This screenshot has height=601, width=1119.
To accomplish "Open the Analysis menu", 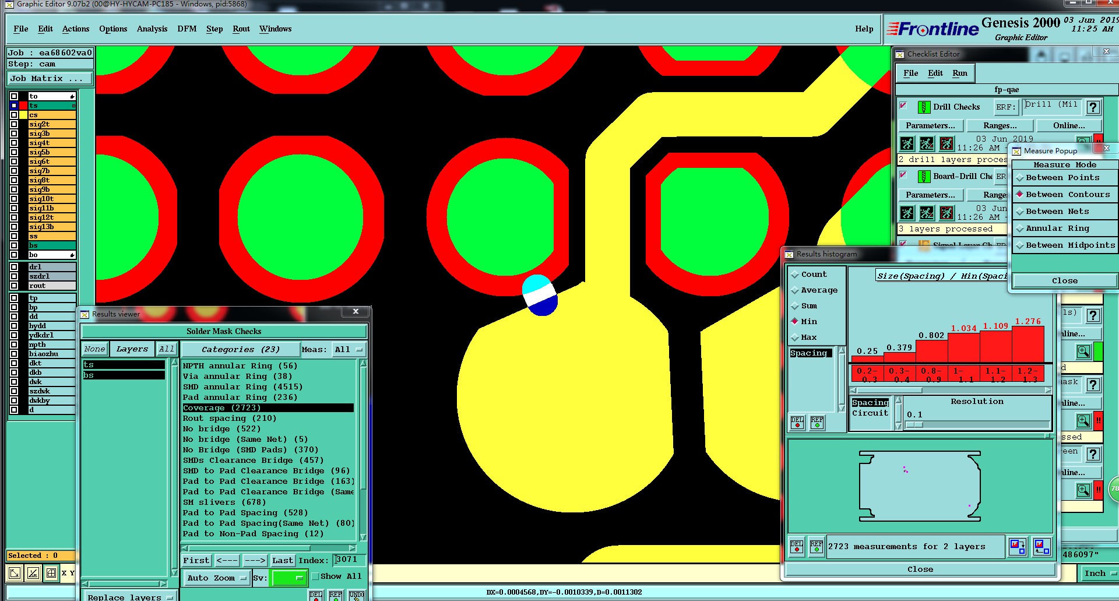I will [152, 29].
